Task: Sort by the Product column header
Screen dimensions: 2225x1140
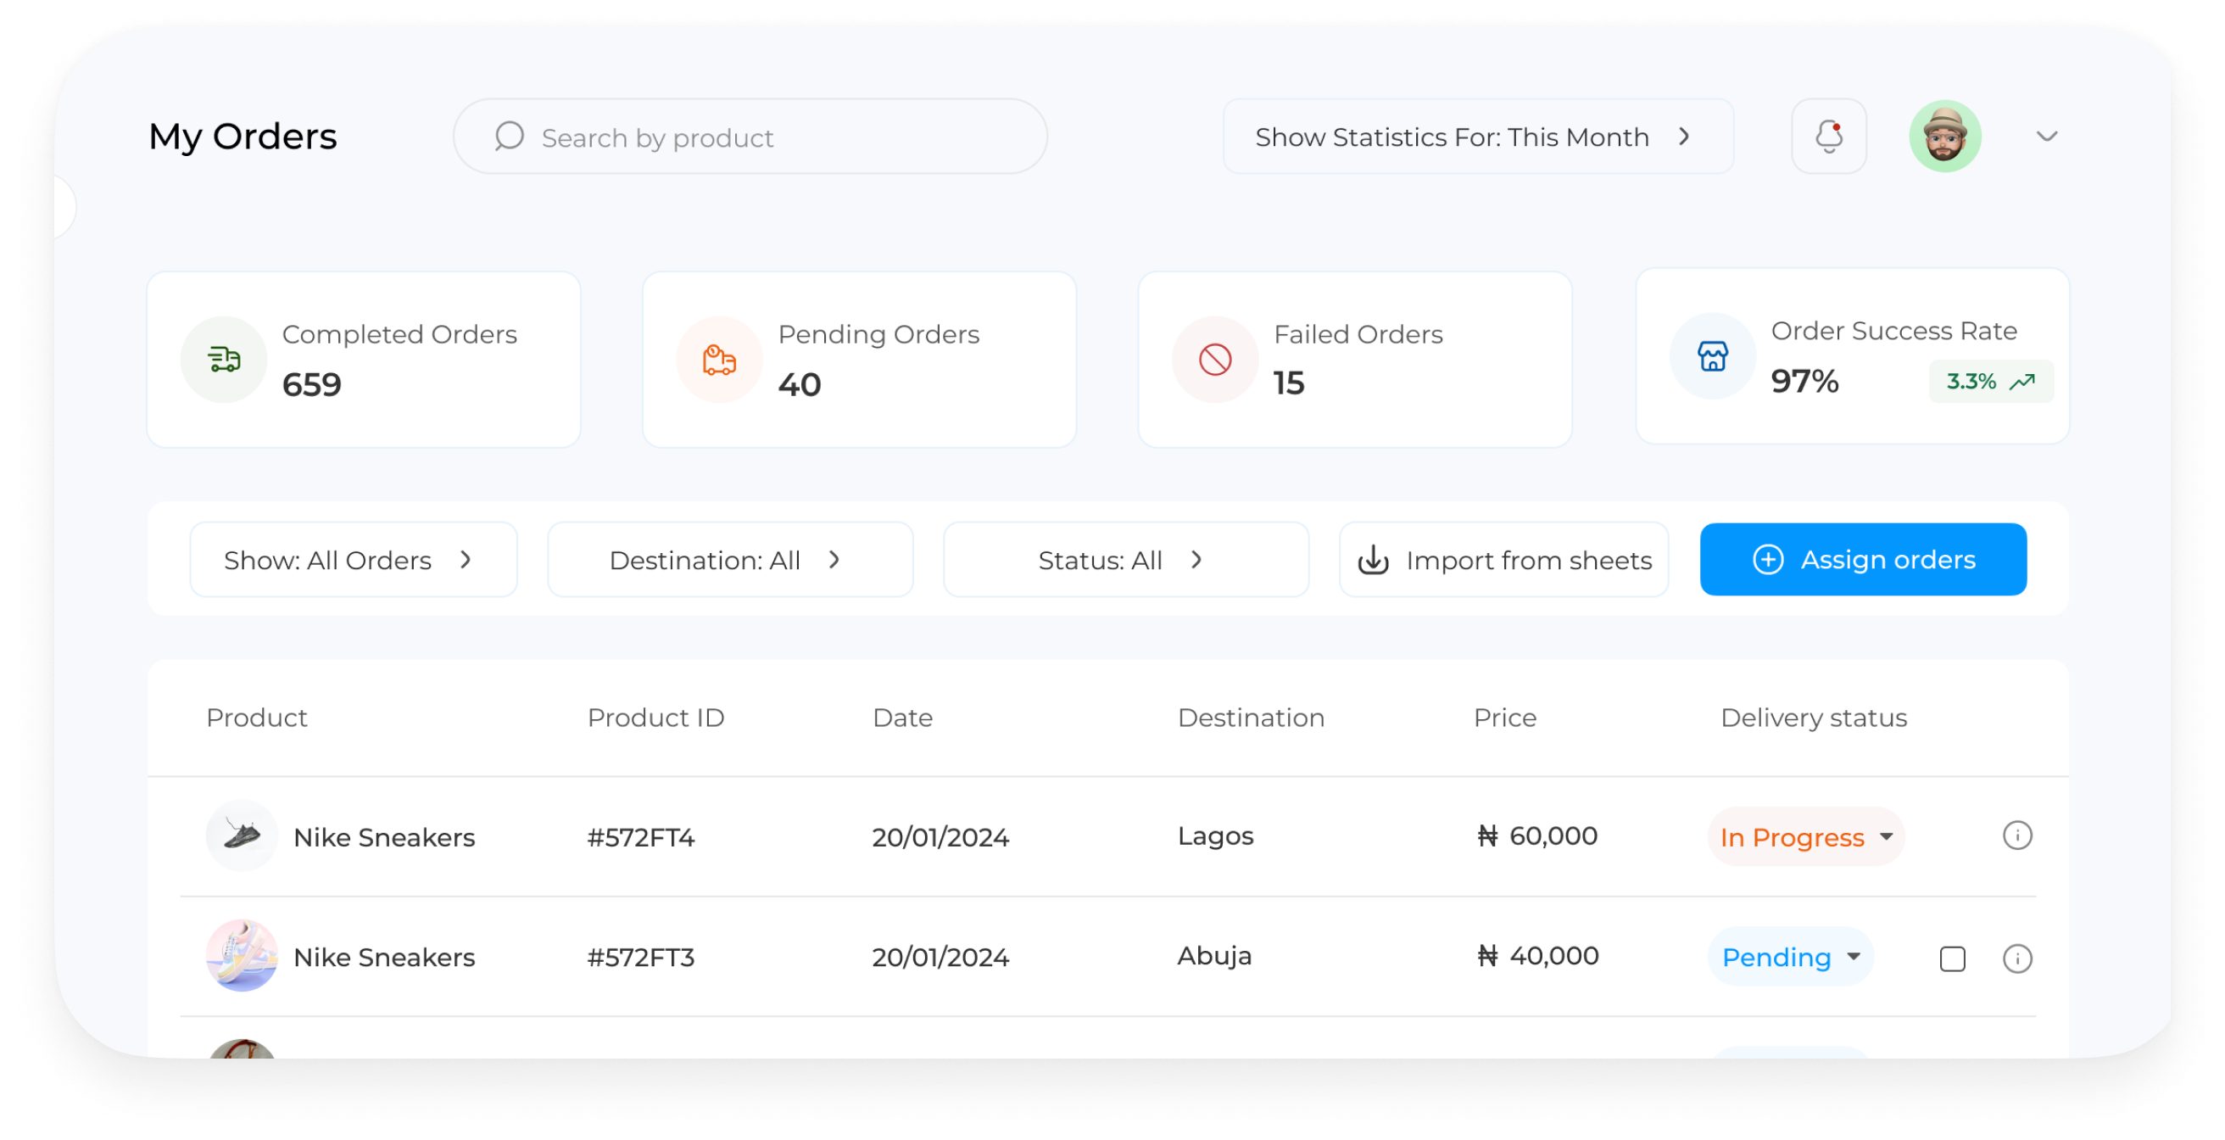Action: tap(257, 718)
